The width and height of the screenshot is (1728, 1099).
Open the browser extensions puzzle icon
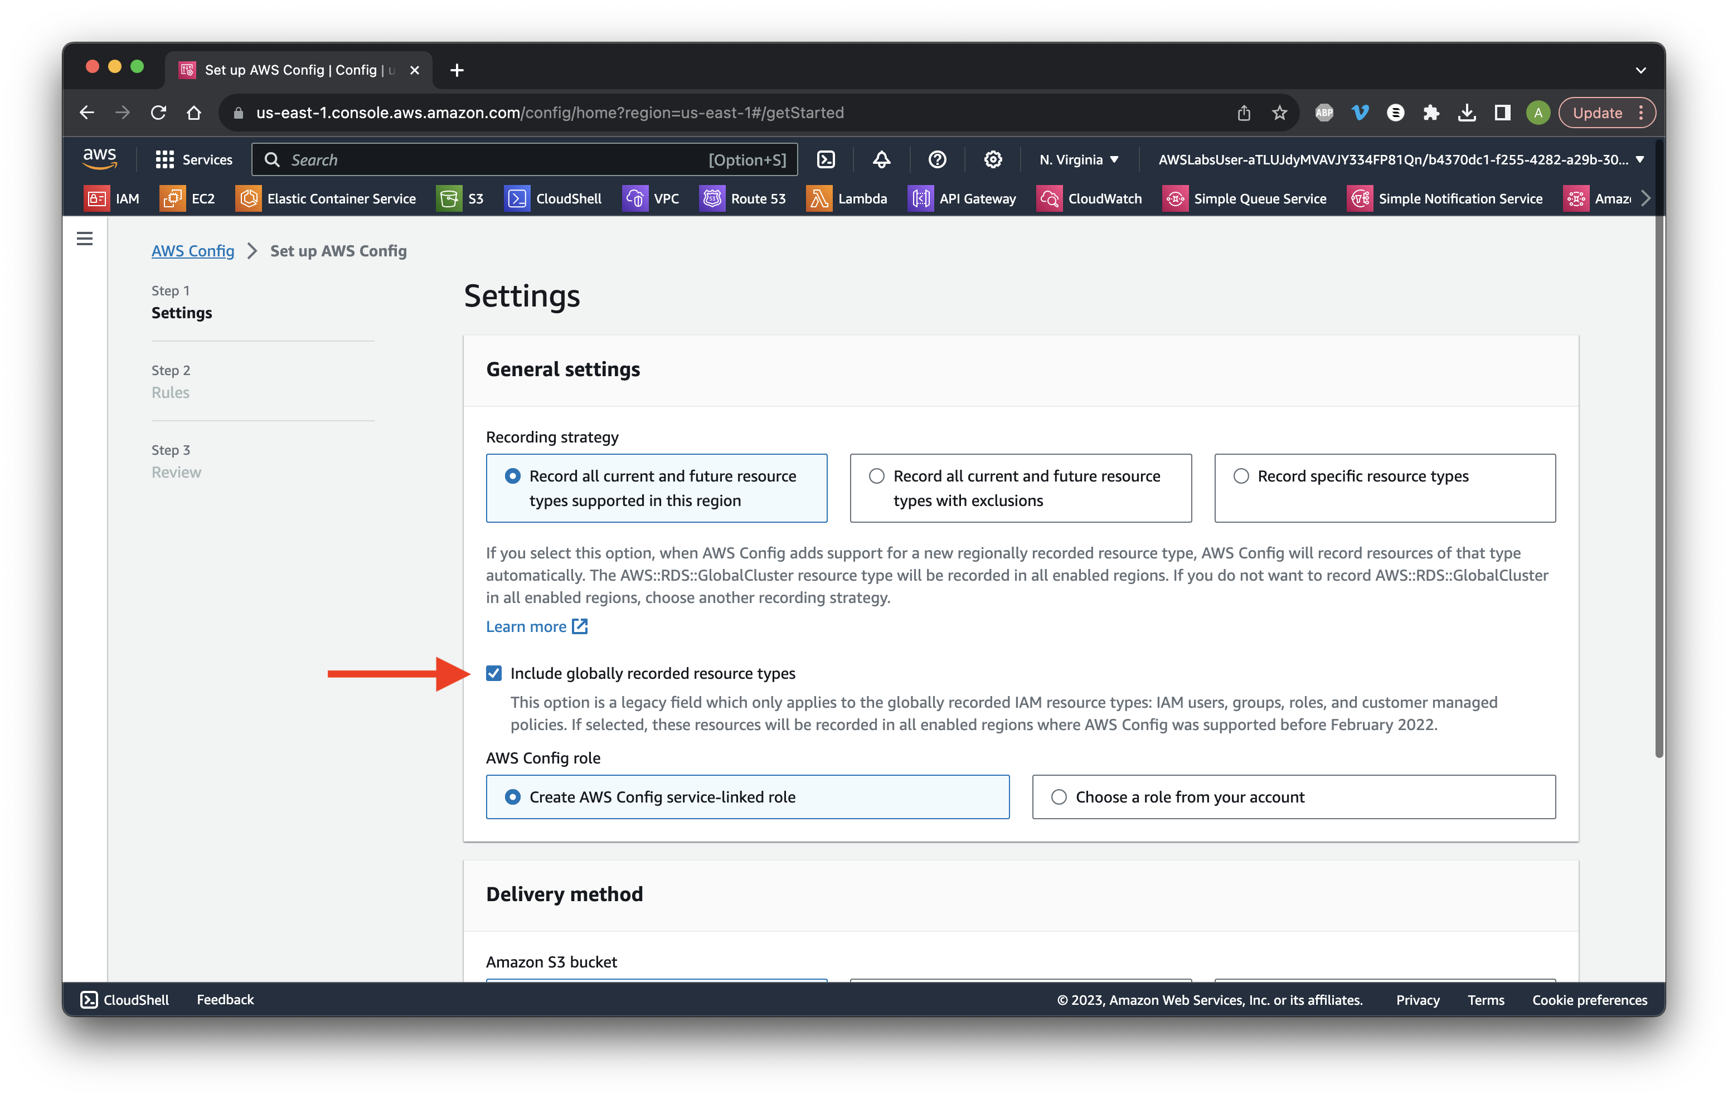tap(1431, 113)
